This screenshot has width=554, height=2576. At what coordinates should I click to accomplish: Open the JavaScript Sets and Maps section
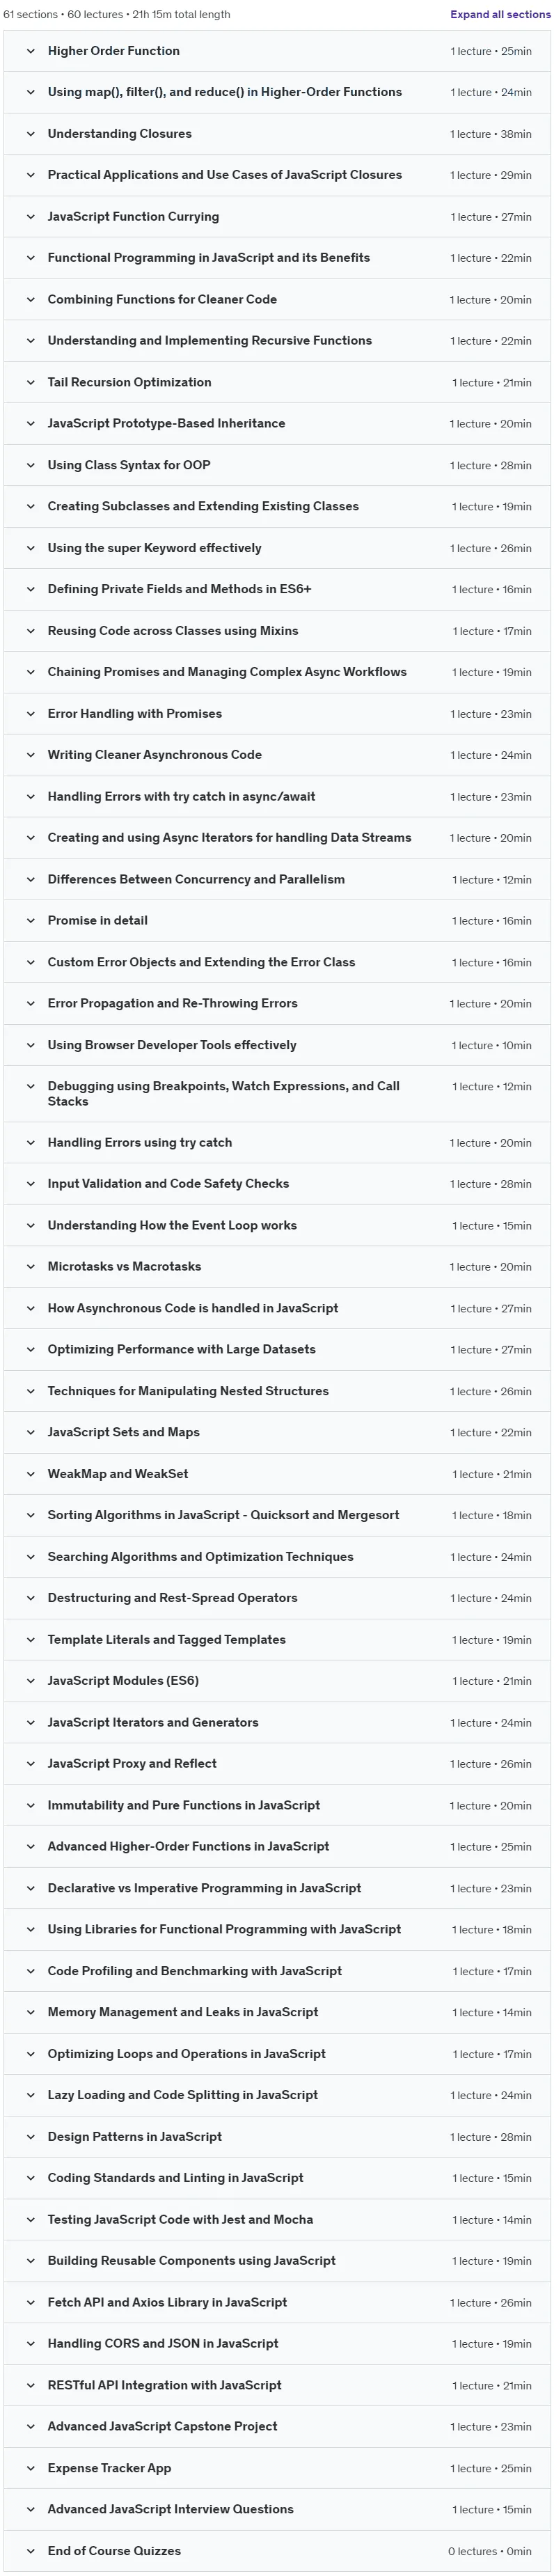(x=277, y=1433)
